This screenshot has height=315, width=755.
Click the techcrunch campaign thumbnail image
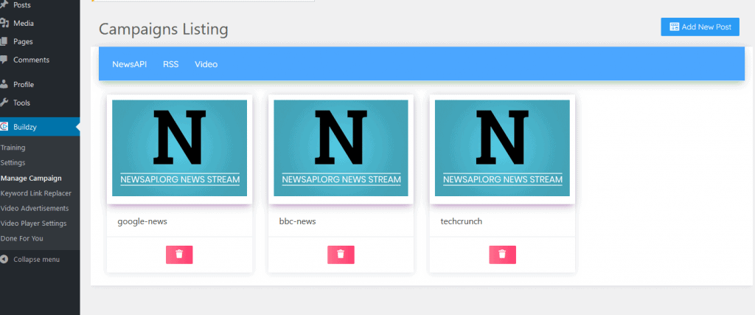[x=502, y=148]
